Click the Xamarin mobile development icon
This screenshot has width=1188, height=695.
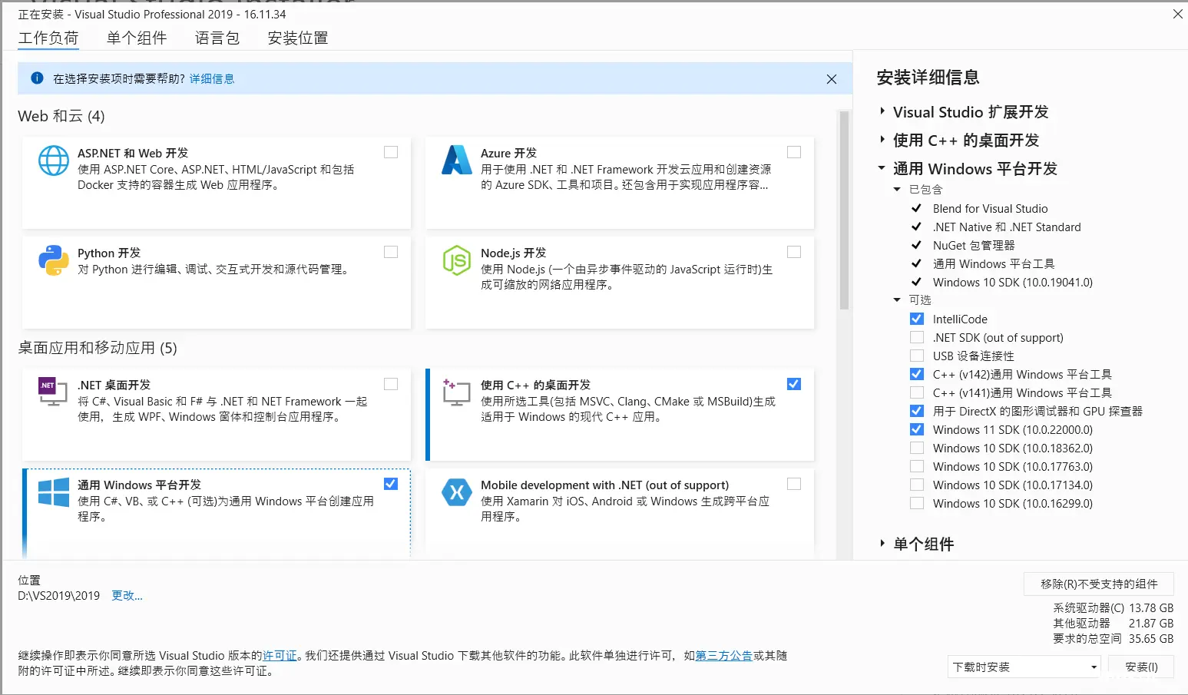(457, 492)
